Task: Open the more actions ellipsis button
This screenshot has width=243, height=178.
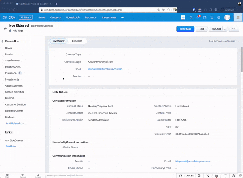Action: pos(234,29)
